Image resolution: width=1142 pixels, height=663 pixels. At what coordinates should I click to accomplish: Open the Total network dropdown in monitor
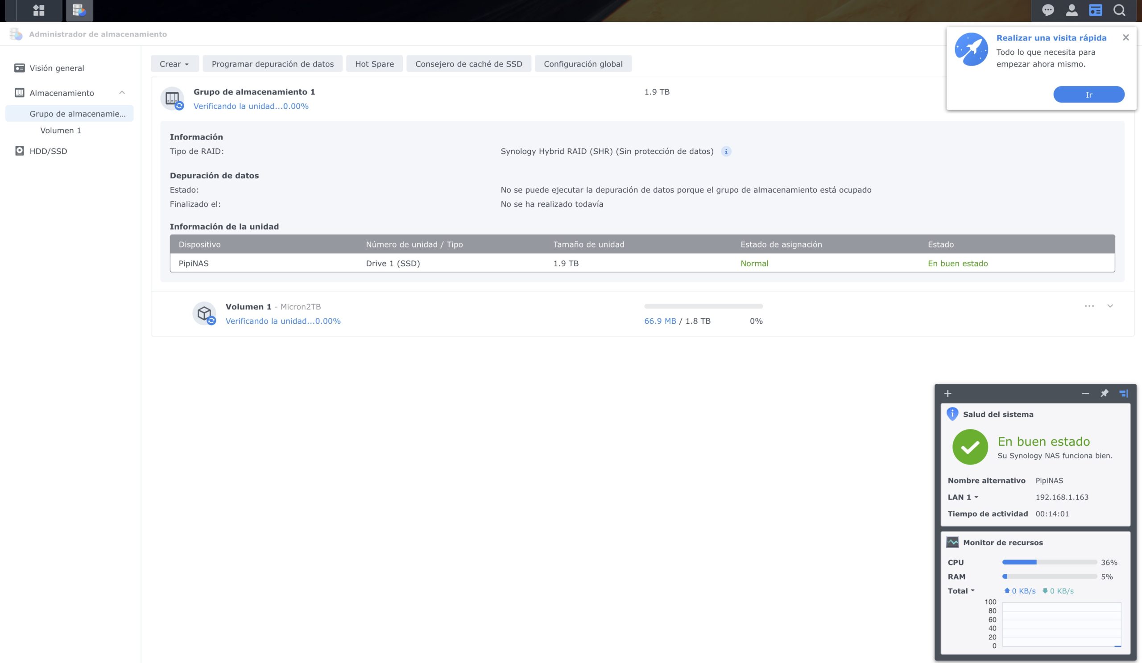click(961, 591)
